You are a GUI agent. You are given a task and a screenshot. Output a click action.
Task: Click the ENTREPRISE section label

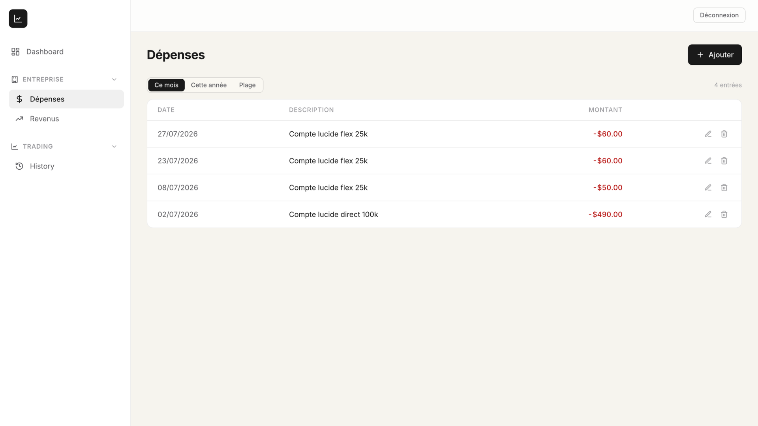pyautogui.click(x=43, y=79)
